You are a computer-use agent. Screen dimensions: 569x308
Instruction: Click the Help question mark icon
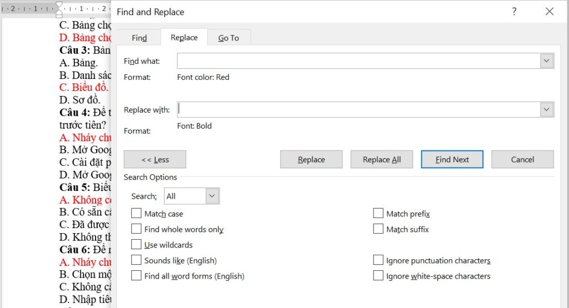[515, 12]
